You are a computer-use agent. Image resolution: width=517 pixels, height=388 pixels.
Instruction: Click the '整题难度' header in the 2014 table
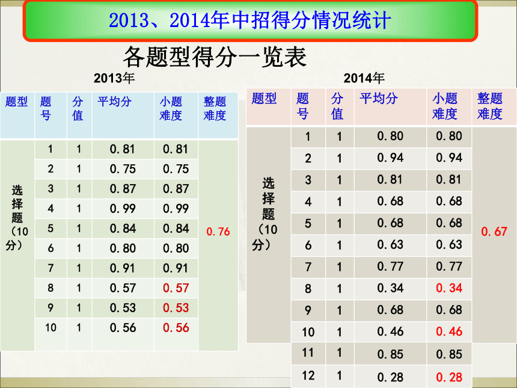tap(489, 106)
